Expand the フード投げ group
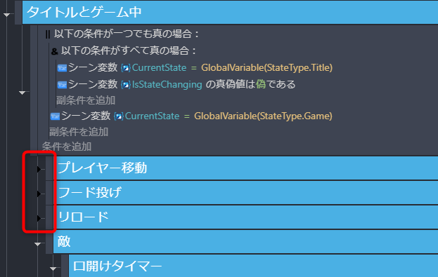 coord(39,194)
